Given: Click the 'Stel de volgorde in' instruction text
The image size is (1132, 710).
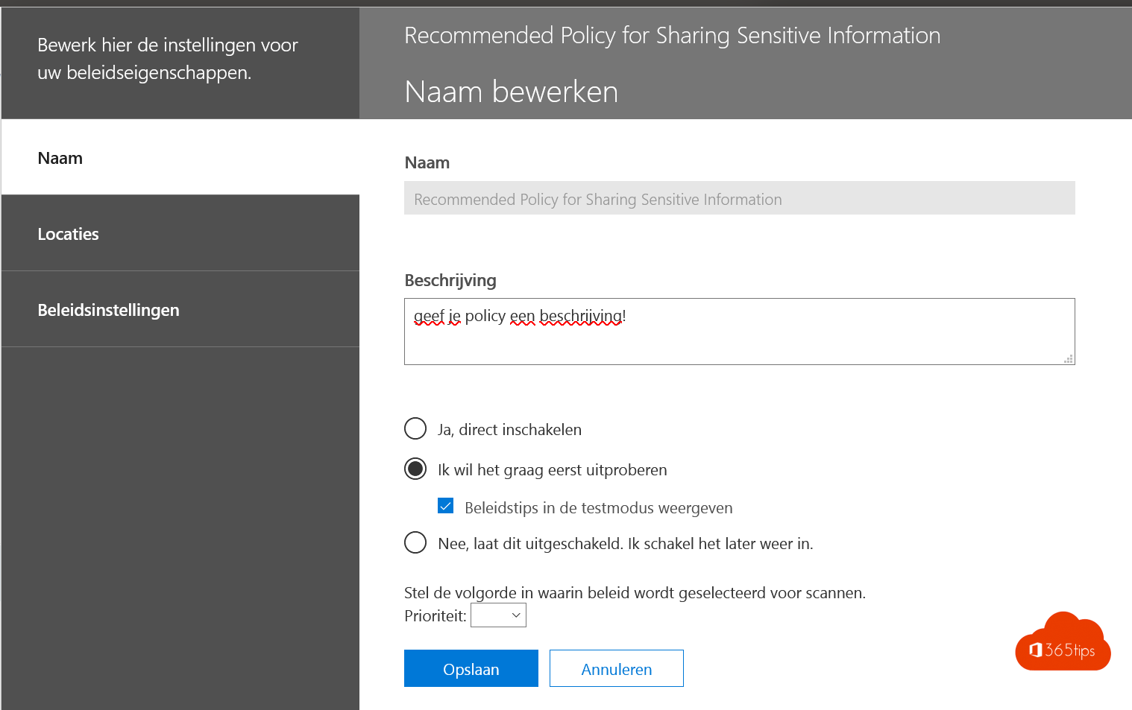Looking at the screenshot, I should [x=635, y=593].
